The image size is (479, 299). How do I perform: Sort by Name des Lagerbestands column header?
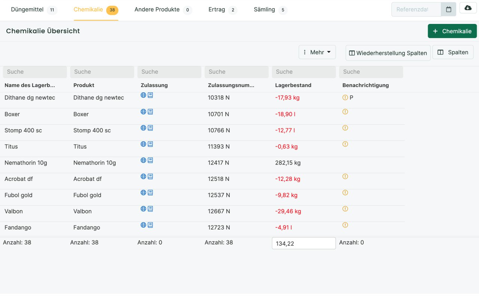(x=30, y=85)
